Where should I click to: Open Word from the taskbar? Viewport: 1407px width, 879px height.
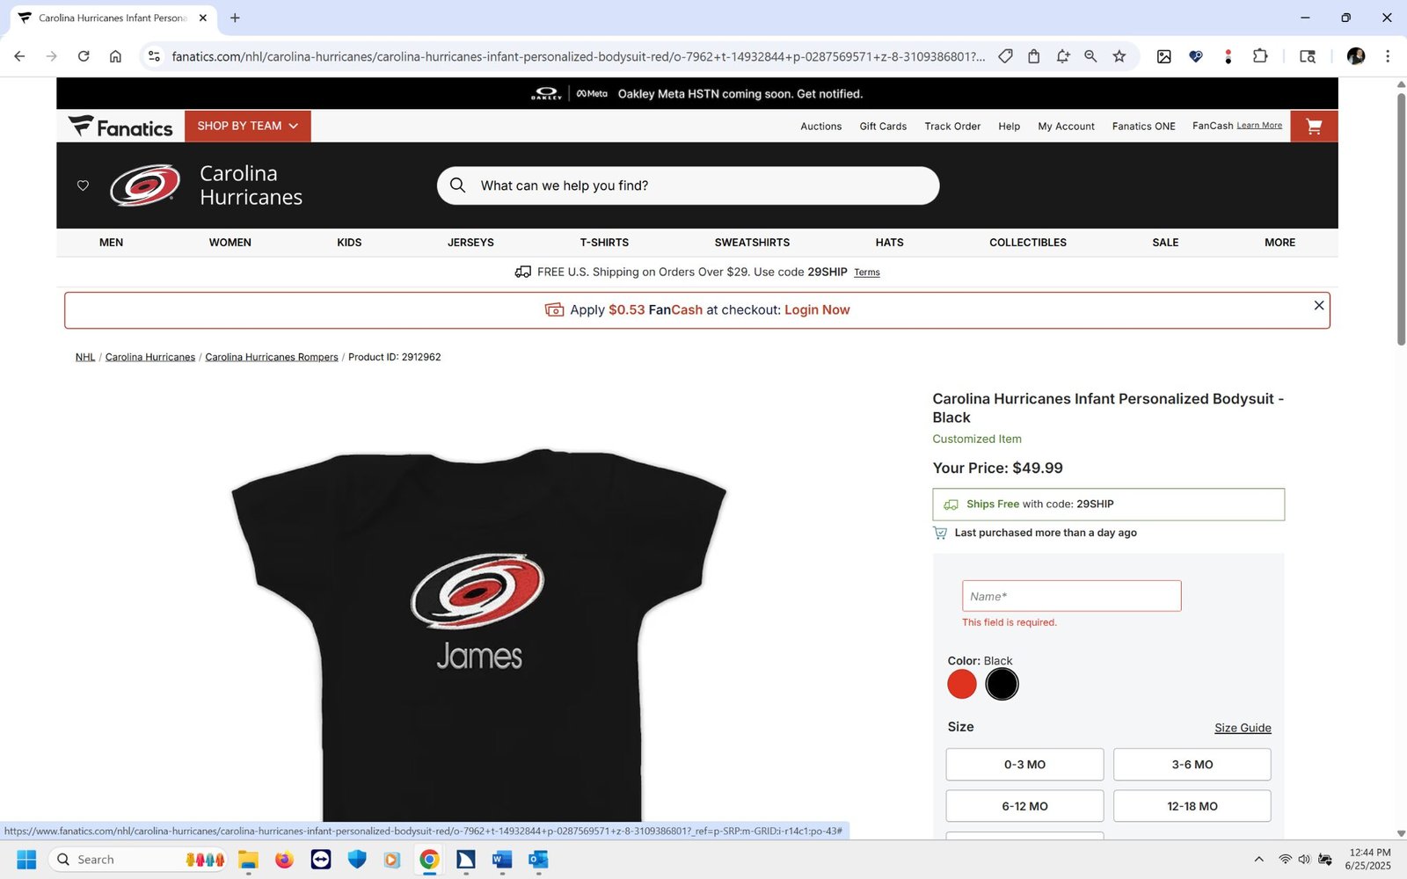tap(502, 859)
